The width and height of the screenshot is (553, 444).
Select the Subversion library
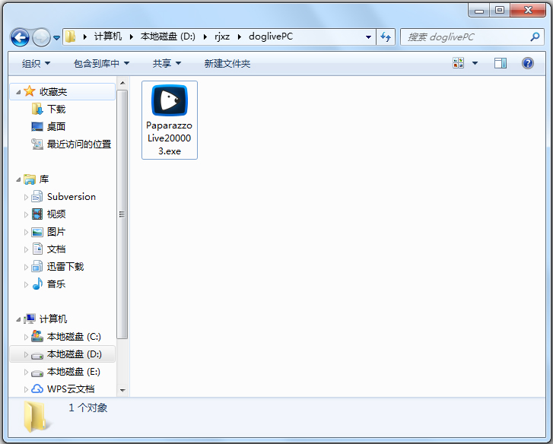coord(72,197)
